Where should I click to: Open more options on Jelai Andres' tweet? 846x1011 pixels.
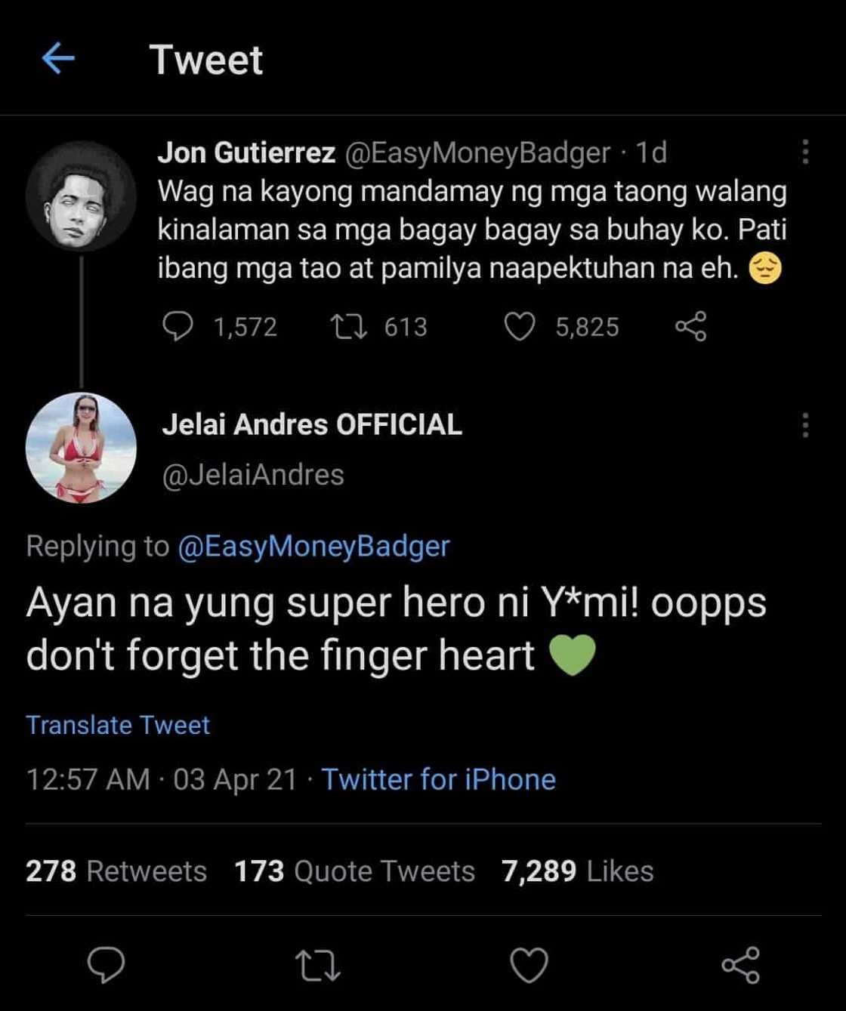click(x=805, y=425)
